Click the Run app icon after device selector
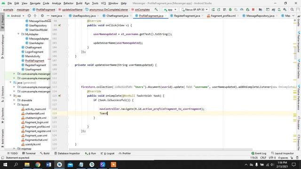The height and width of the screenshot is (169, 301). pos(213,9)
